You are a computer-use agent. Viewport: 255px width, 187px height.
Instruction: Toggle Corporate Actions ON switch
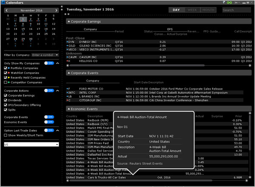point(49,91)
